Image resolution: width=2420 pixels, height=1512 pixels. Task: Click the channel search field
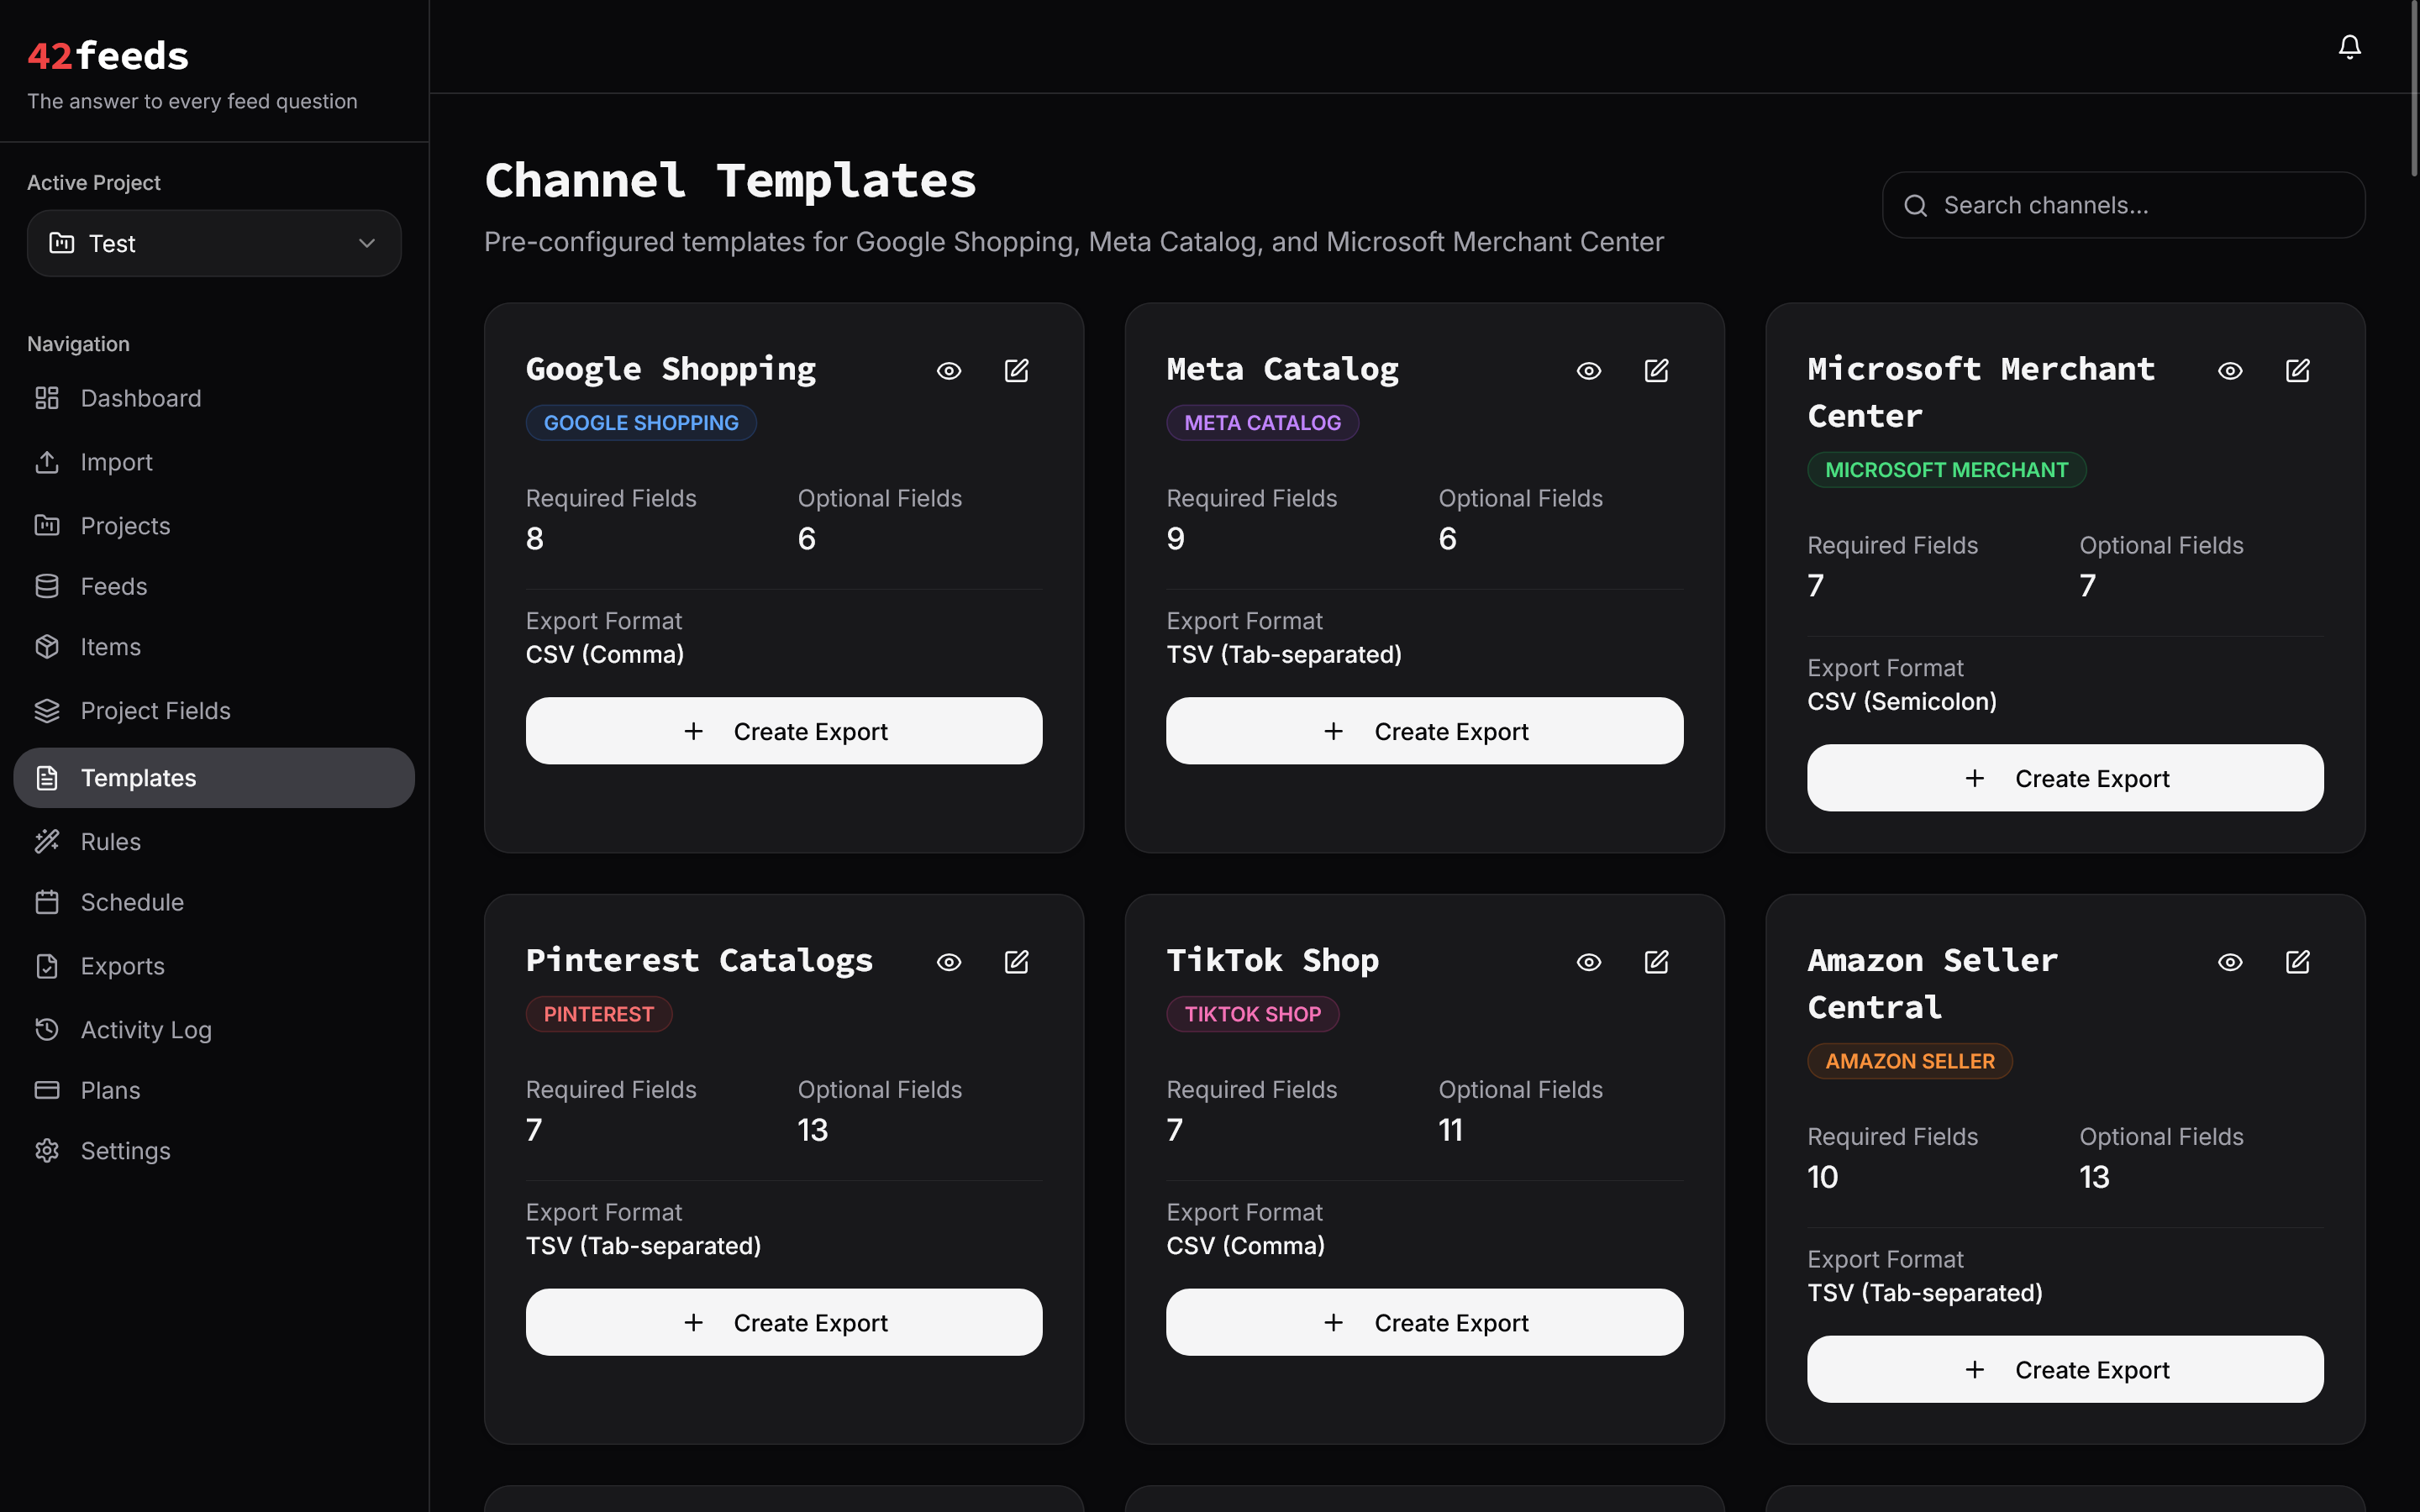(x=2120, y=205)
